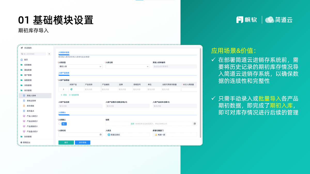
Task: Click the 客户管理 folder icon
Action: tap(22, 75)
